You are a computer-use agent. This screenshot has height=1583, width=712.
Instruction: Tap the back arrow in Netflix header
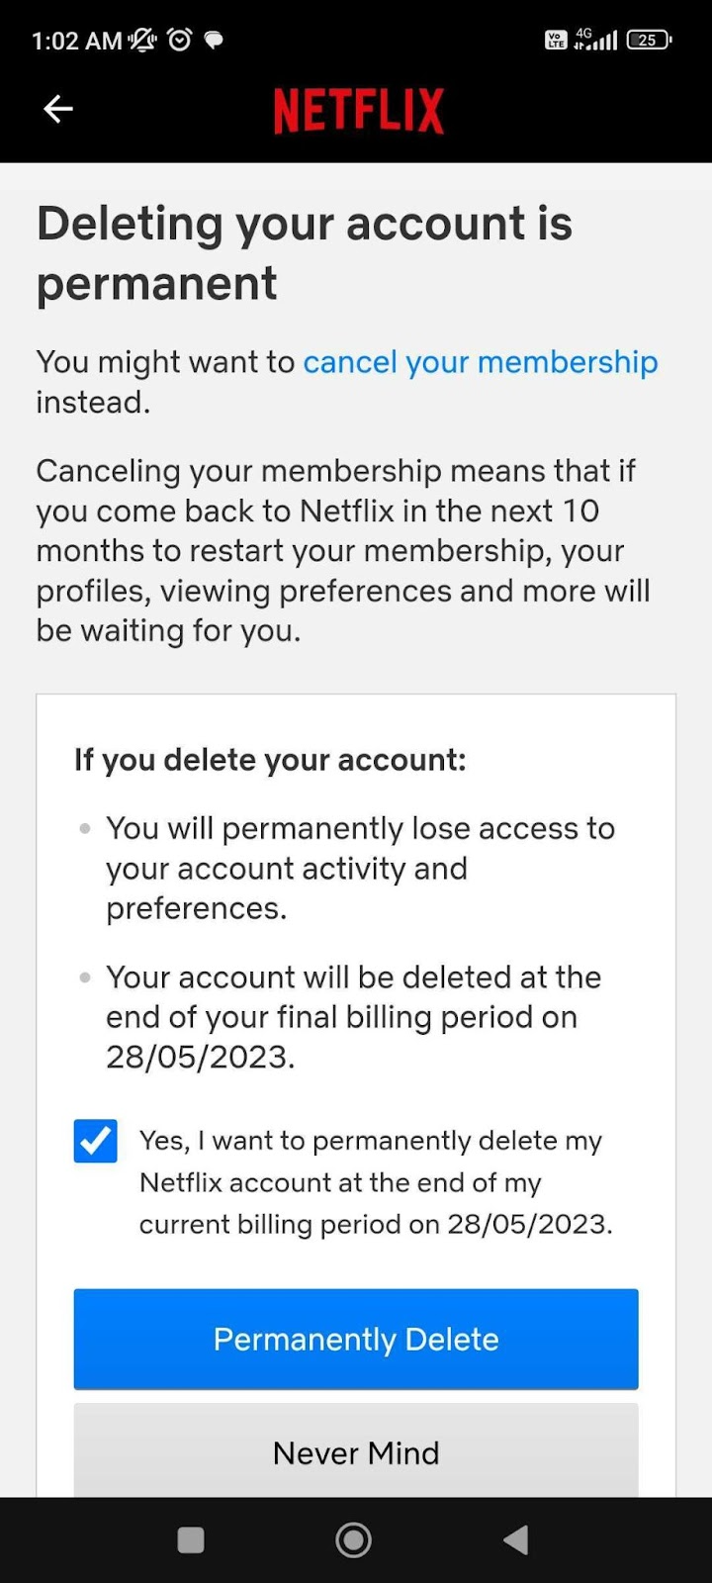(58, 109)
